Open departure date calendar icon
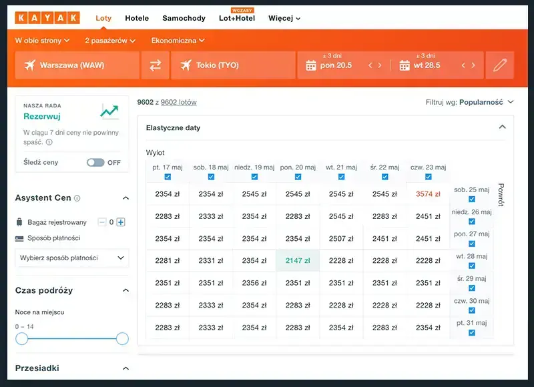Screen dimensions: 534x387 tap(310, 65)
